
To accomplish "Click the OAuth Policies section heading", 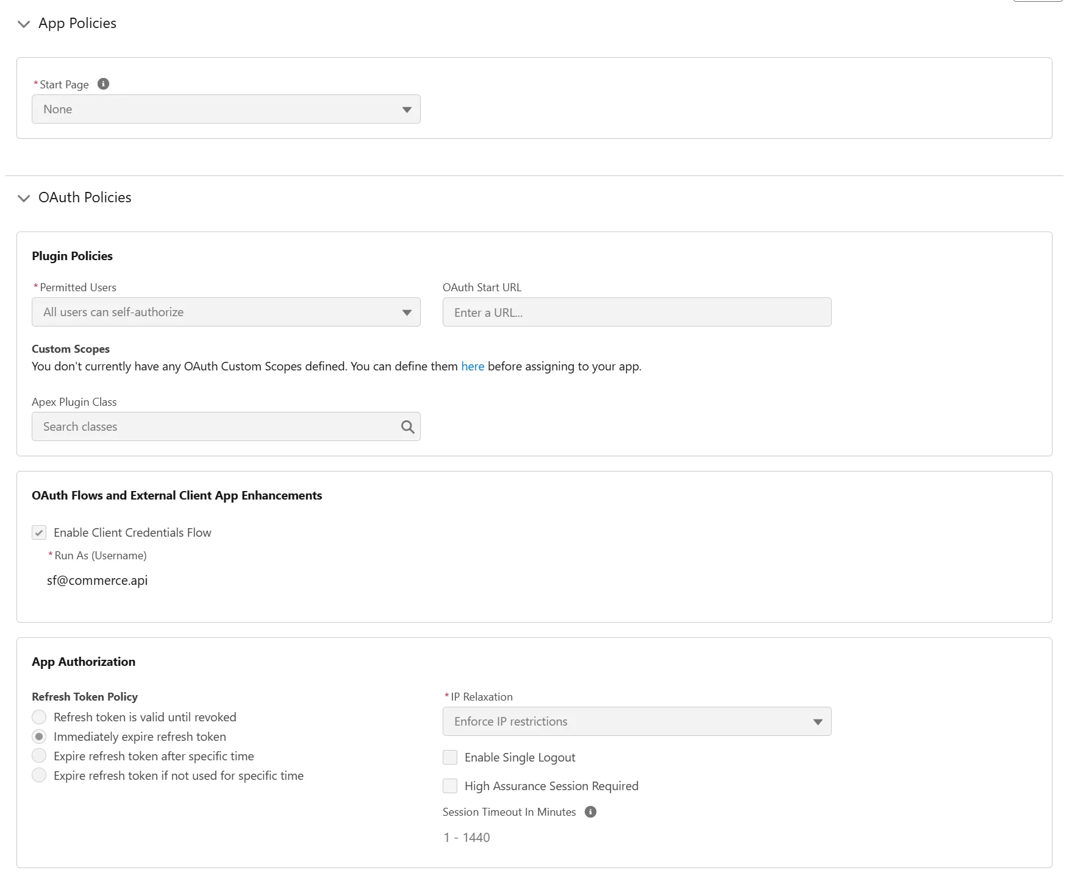I will tap(85, 197).
